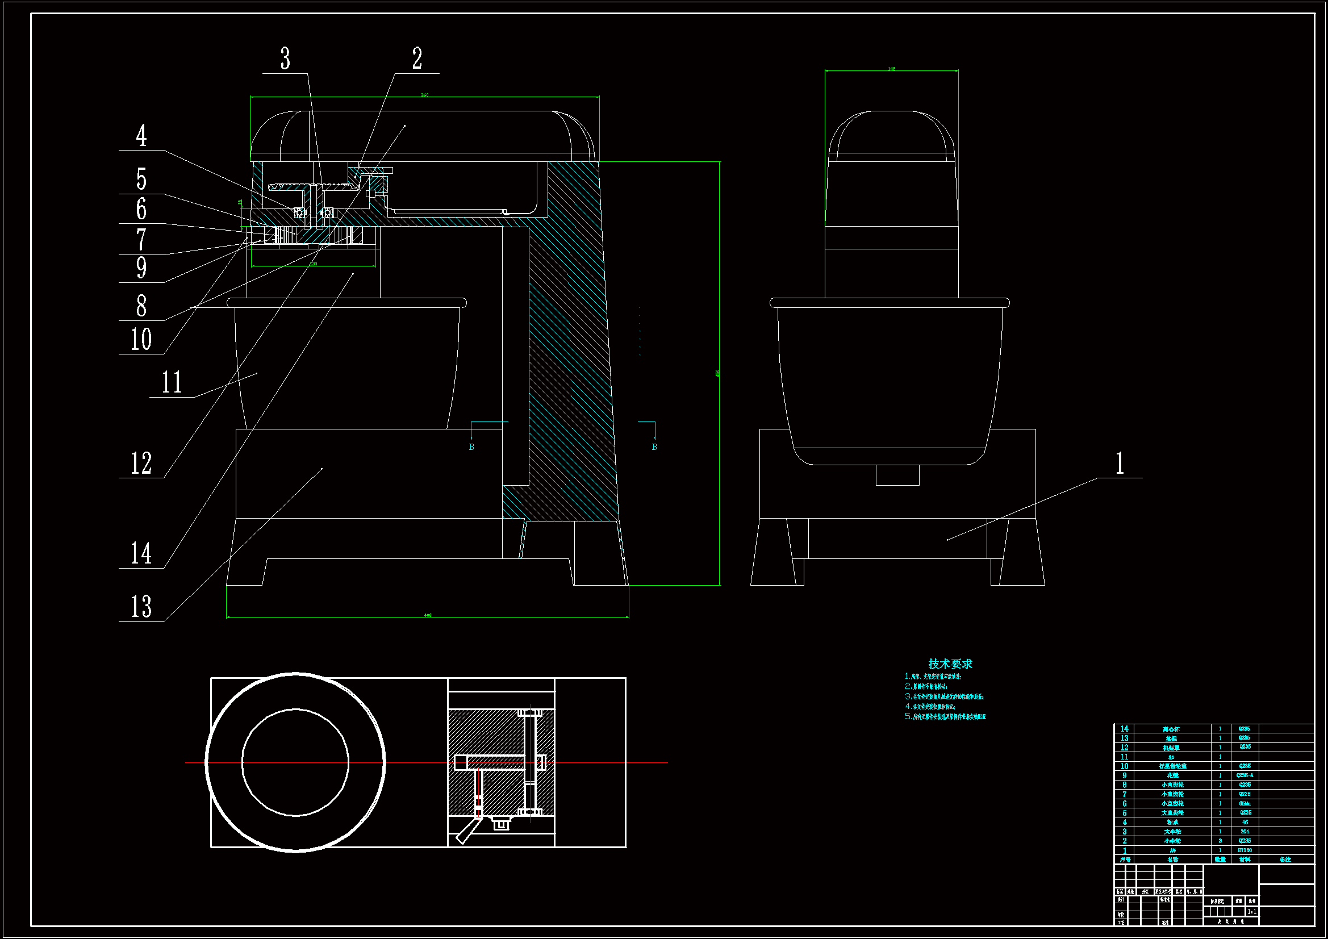Select the 名称 header cell in parts list
Viewport: 1328px width, 939px height.
tap(1172, 859)
